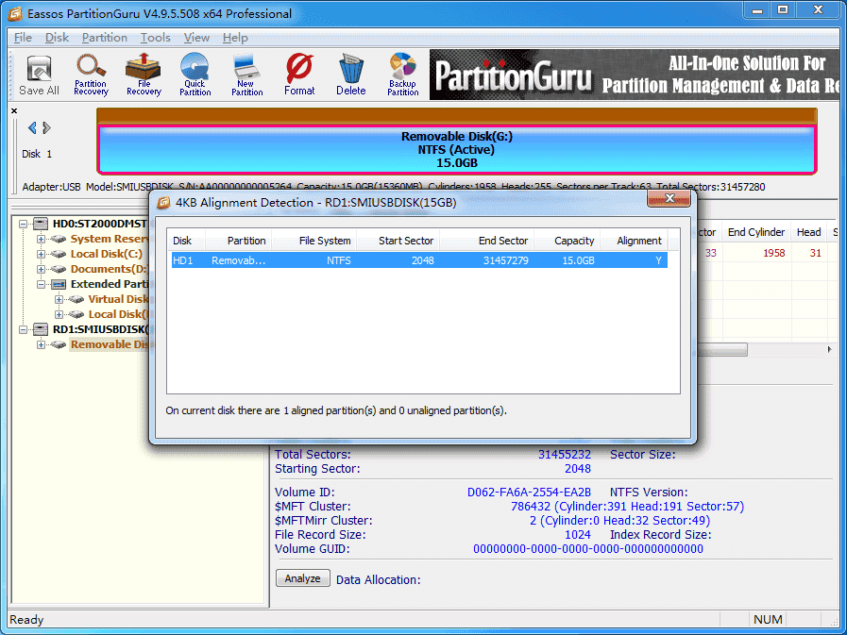Click the Virtual Disk drive icon
The width and height of the screenshot is (847, 635).
tap(76, 299)
